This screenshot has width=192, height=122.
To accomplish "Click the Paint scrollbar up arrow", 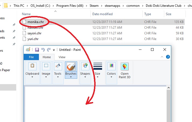I will tap(169, 88).
